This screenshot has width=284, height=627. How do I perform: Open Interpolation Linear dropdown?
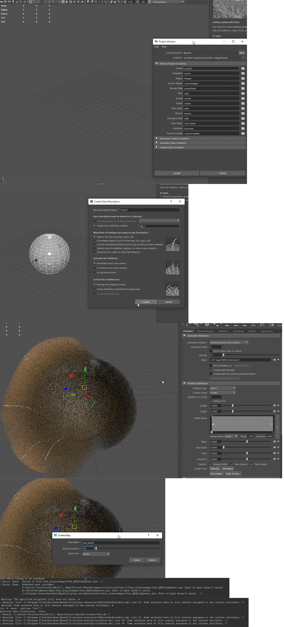231,436
